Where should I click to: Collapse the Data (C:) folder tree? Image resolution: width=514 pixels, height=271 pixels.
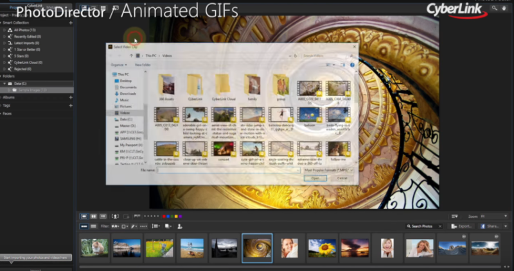(4, 84)
